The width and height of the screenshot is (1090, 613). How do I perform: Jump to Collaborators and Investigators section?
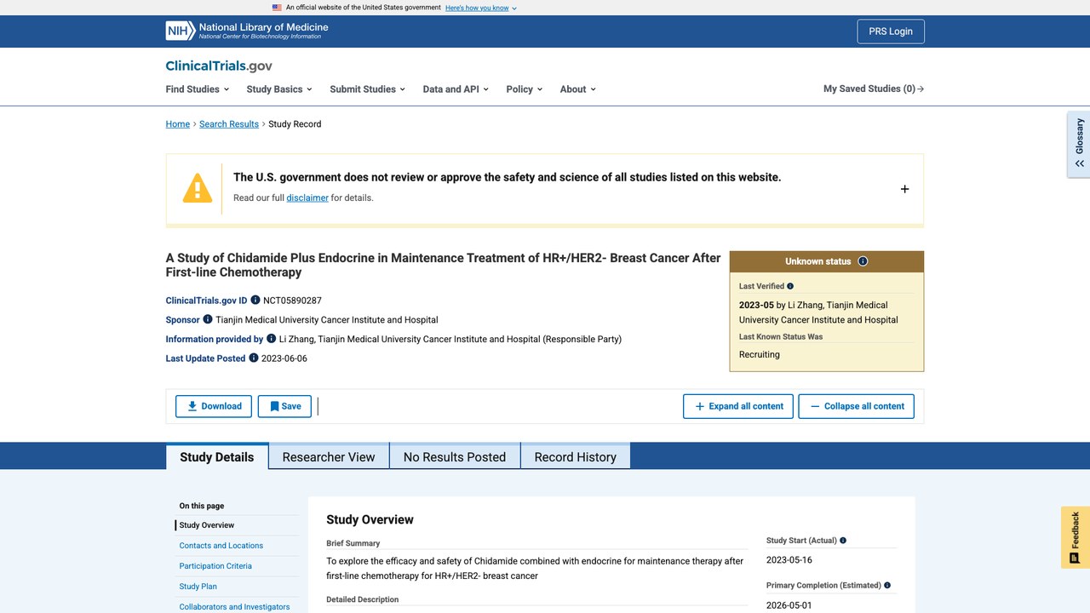[x=234, y=607]
